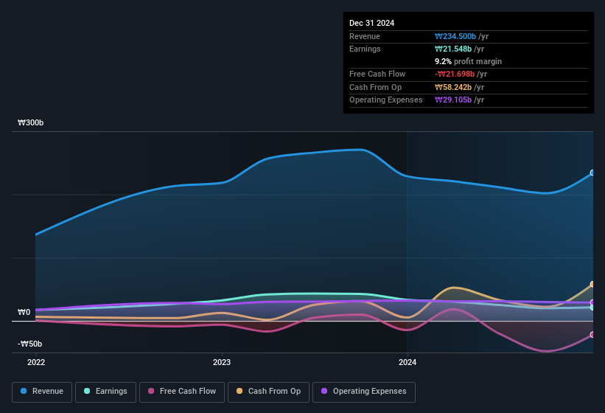Click the 2022 x-axis label
This screenshot has width=605, height=413.
(x=36, y=362)
